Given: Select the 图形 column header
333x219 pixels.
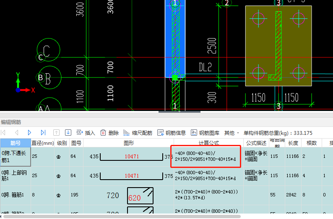Looking at the screenshot, I should tap(129, 143).
